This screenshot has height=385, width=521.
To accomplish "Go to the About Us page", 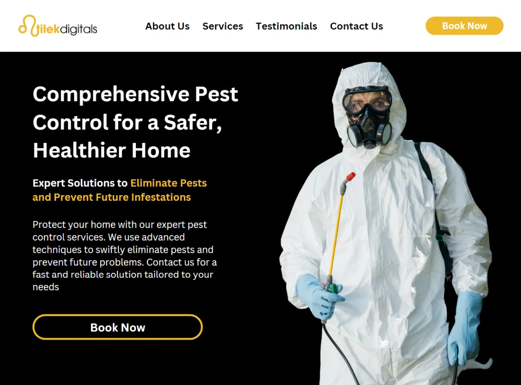I will (167, 26).
